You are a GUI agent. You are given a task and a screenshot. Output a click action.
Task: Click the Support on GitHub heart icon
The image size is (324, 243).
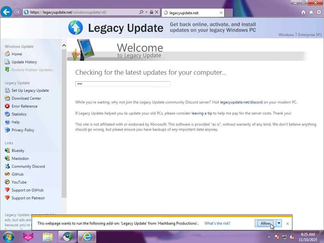click(7, 190)
